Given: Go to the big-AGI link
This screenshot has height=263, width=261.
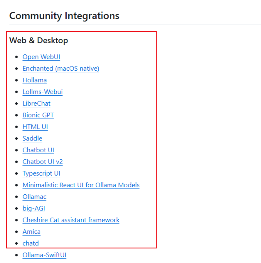Looking at the screenshot, I should 34,208.
